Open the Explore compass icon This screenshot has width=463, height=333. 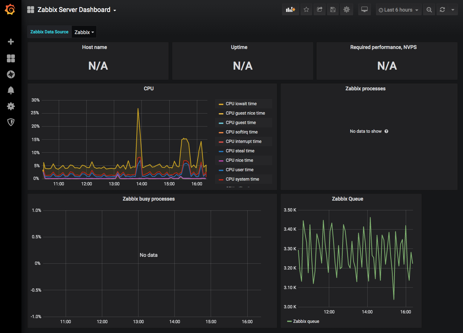[11, 74]
